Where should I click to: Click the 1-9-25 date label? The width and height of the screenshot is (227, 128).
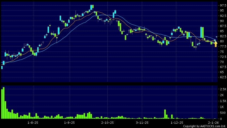point(70,123)
